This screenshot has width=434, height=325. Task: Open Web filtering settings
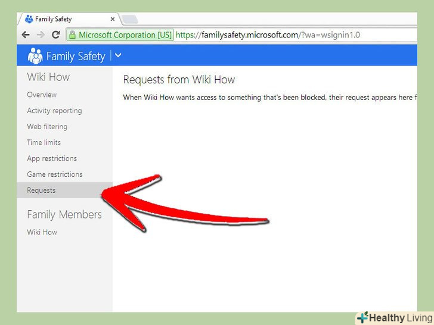tap(47, 127)
